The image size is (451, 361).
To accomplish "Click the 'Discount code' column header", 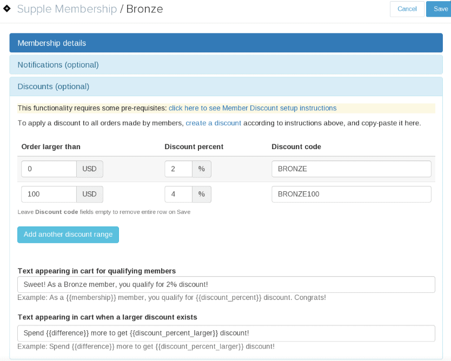I will [x=296, y=146].
